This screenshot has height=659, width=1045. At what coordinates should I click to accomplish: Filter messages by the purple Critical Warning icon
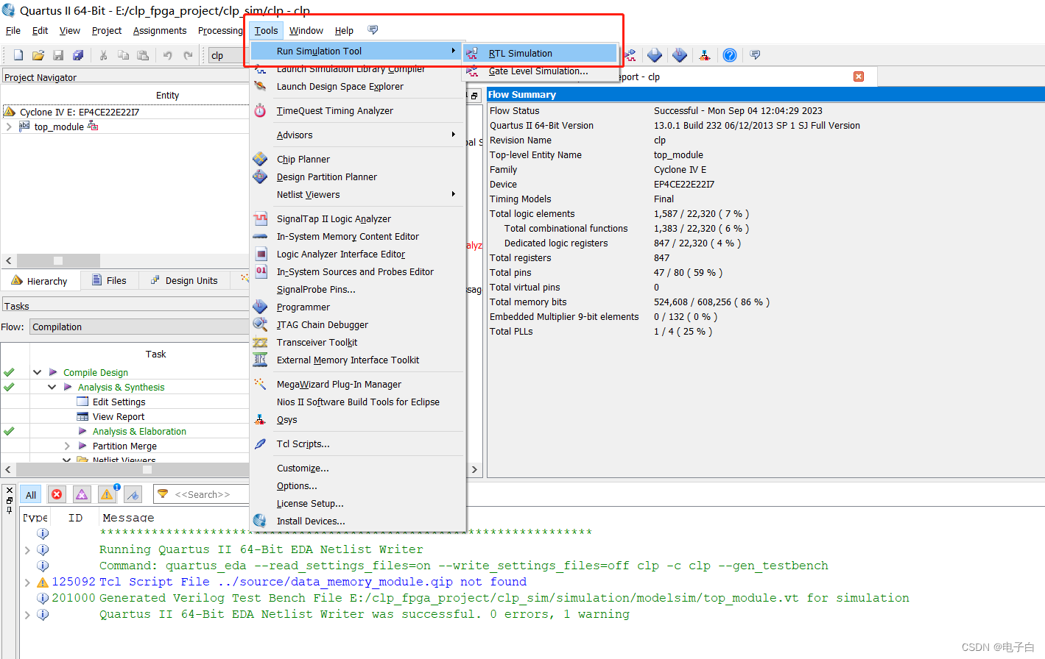(x=82, y=494)
